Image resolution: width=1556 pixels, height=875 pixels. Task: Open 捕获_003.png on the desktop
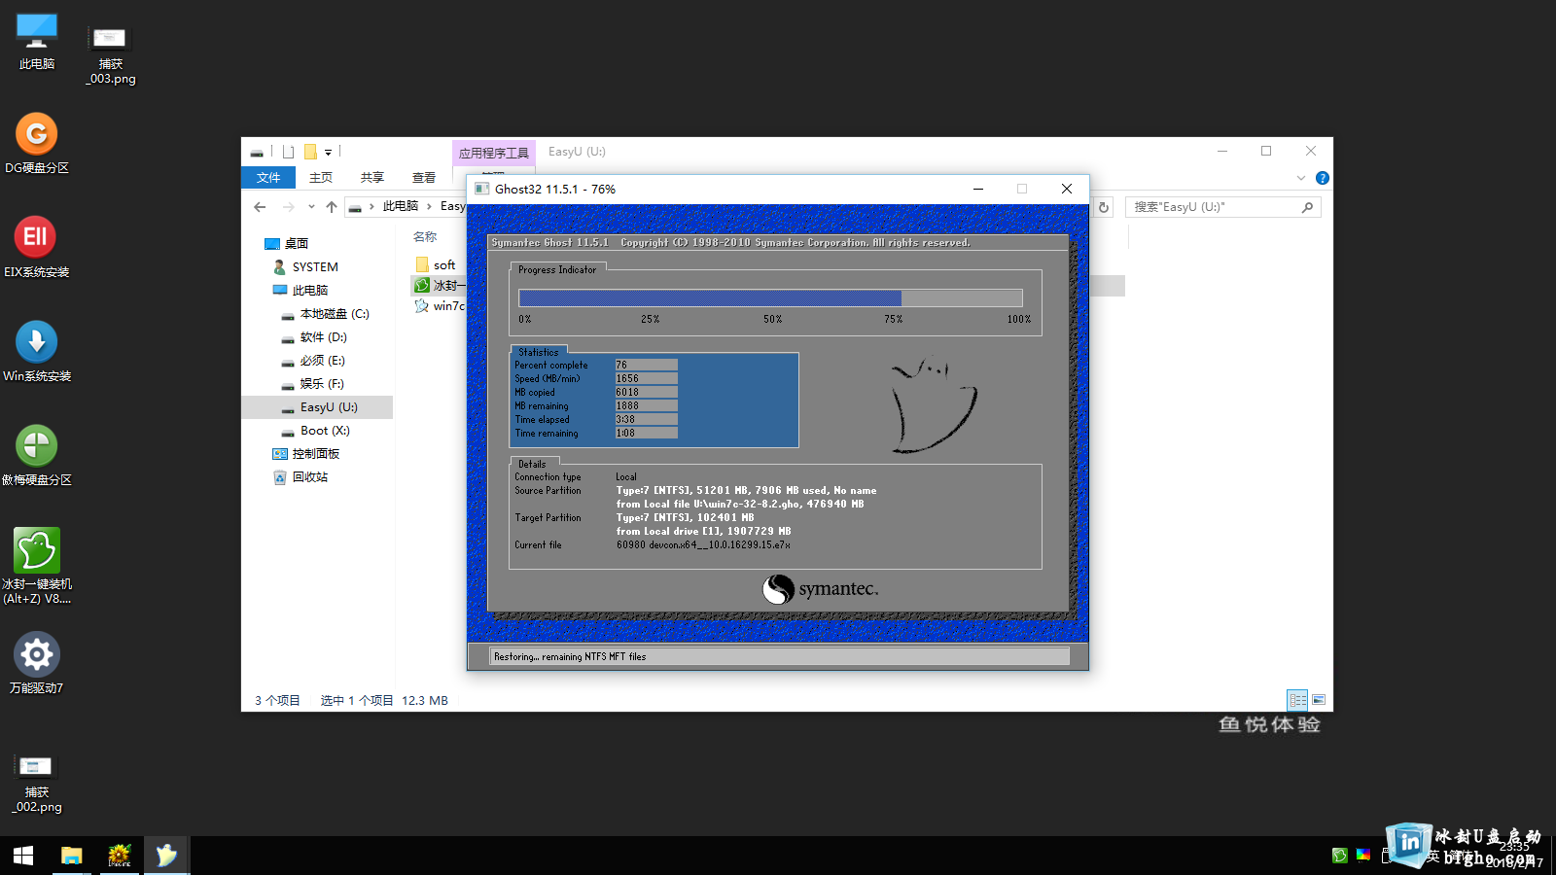(110, 55)
